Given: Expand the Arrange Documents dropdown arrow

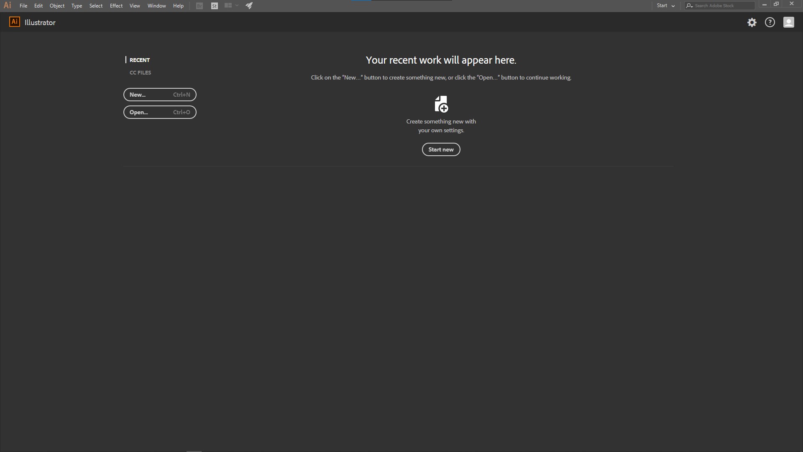Looking at the screenshot, I should tap(237, 5).
